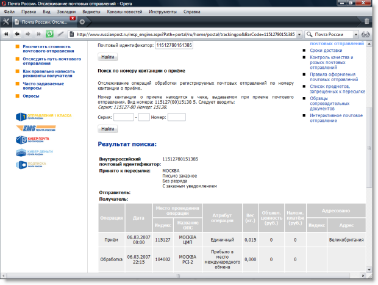Focus the second Серия input field
The width and height of the screenshot is (378, 285).
(x=144, y=117)
